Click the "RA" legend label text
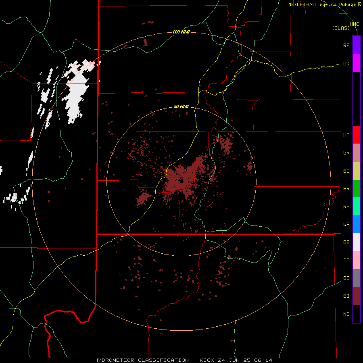The height and width of the screenshot is (363, 363). point(346,207)
